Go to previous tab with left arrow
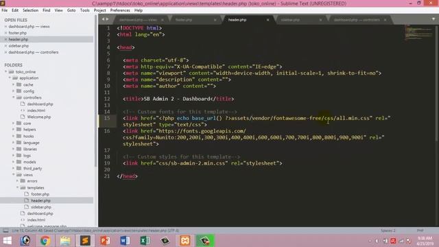 (103, 19)
